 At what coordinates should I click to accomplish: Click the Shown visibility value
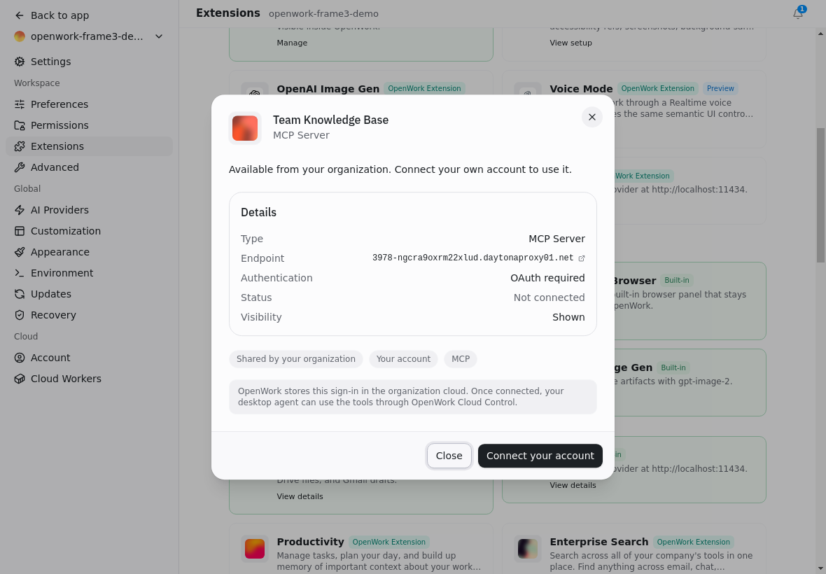coord(568,318)
